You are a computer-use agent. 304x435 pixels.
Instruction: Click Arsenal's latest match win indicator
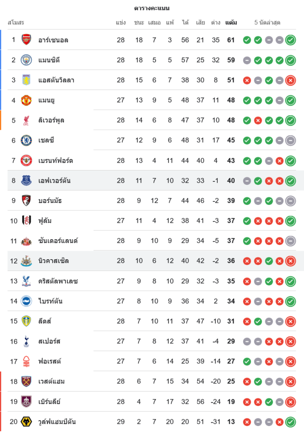(290, 40)
